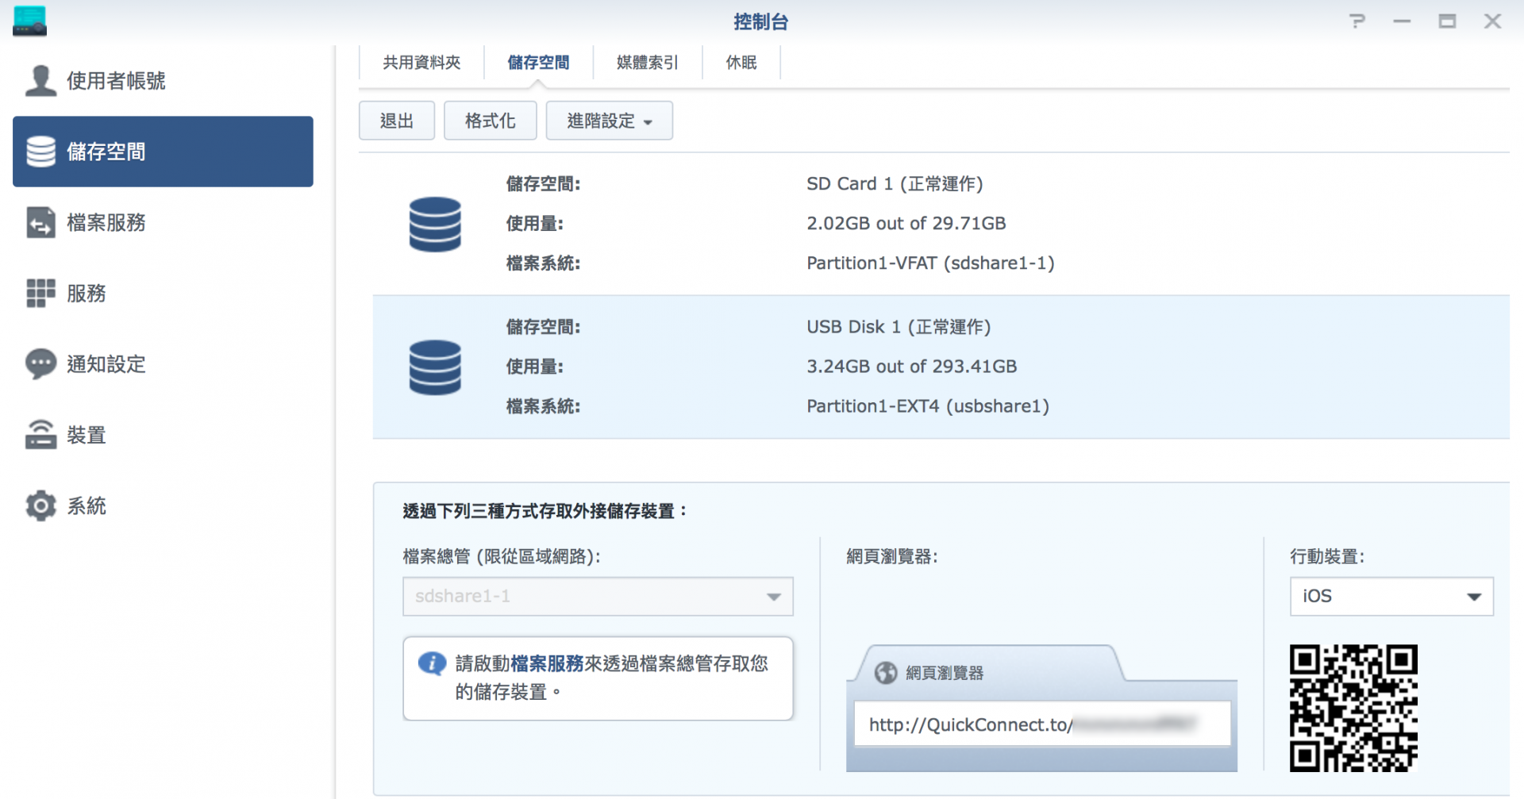Click the DSM app logo in title bar
Viewport: 1524px width, 799px height.
coord(30,21)
